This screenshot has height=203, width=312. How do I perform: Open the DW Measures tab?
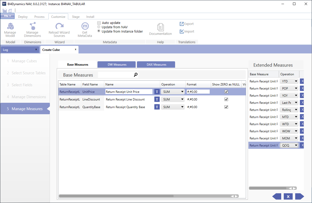[x=117, y=65]
